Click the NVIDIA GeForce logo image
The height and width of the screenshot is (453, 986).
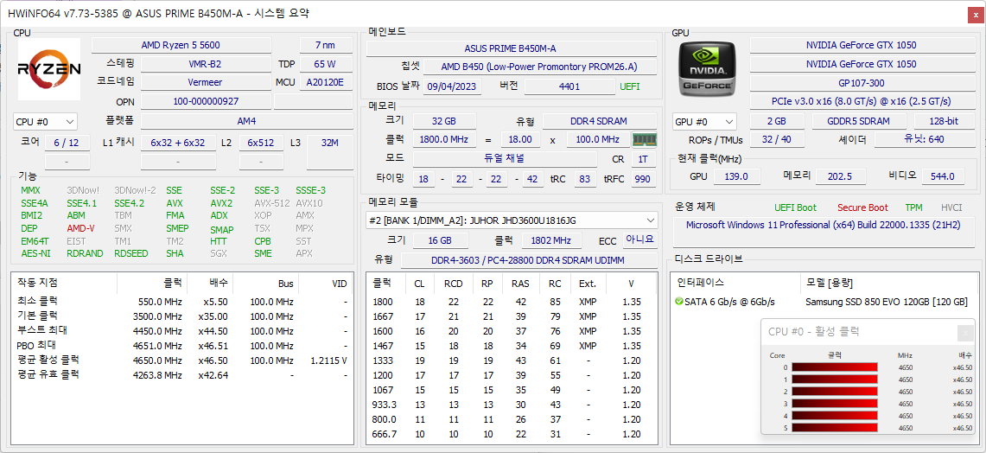[x=708, y=67]
